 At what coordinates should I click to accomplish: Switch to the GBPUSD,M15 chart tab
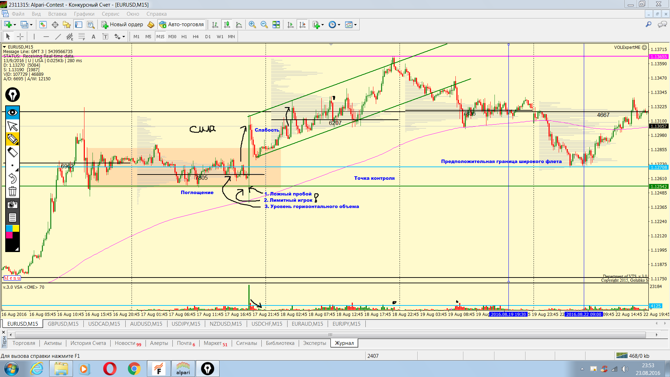point(63,324)
